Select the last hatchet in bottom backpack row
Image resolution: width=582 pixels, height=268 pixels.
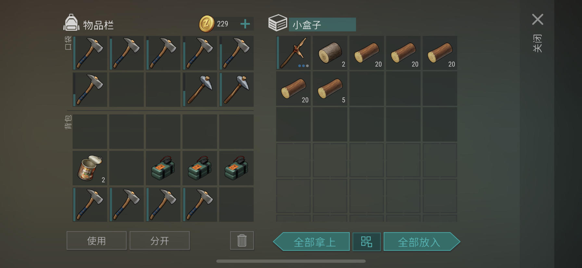(x=200, y=205)
